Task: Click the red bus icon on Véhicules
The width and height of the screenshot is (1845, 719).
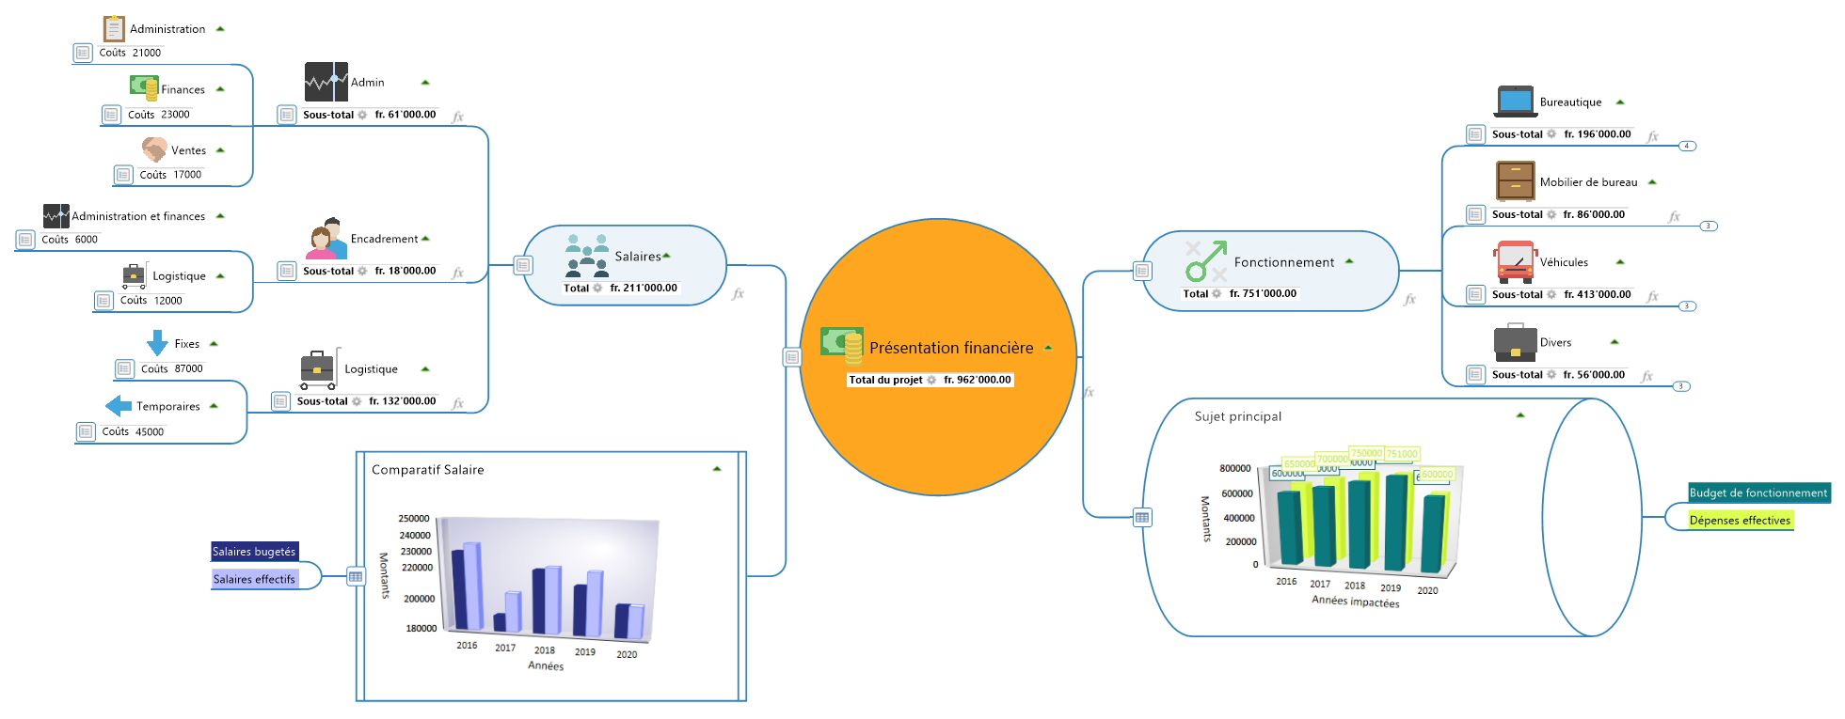Action: pos(1514,262)
